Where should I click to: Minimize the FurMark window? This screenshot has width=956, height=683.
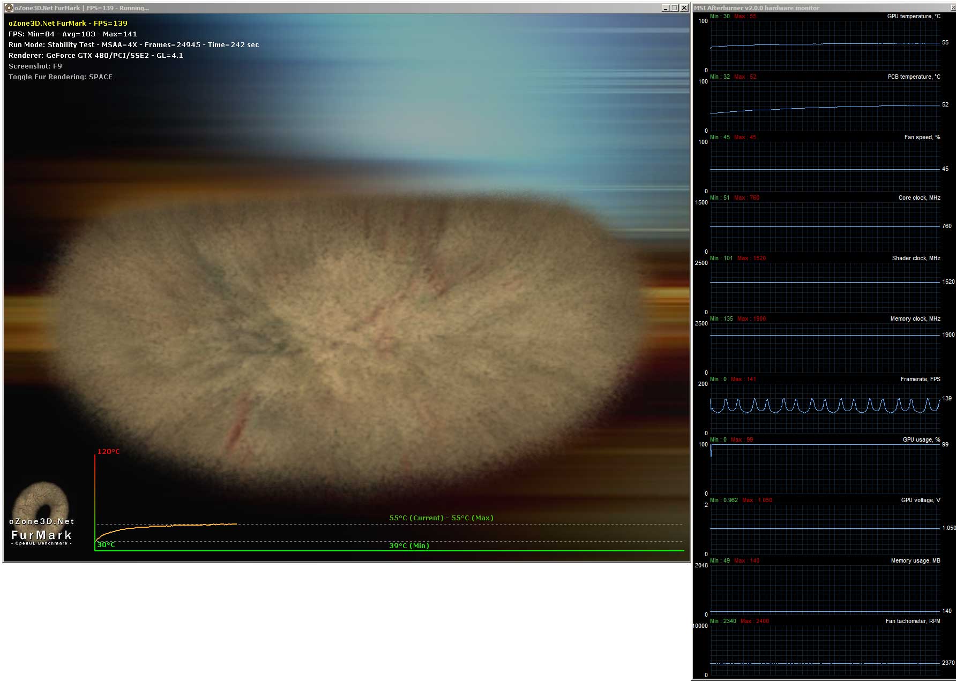666,8
